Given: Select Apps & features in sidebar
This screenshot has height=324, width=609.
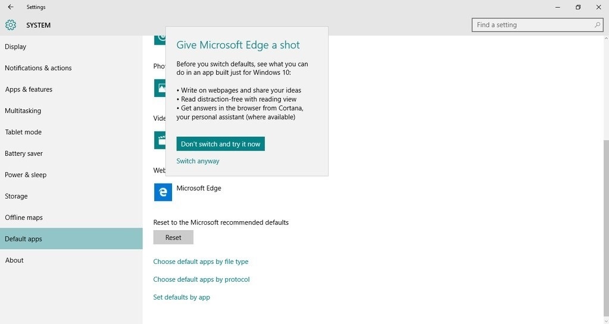Looking at the screenshot, I should tap(29, 89).
